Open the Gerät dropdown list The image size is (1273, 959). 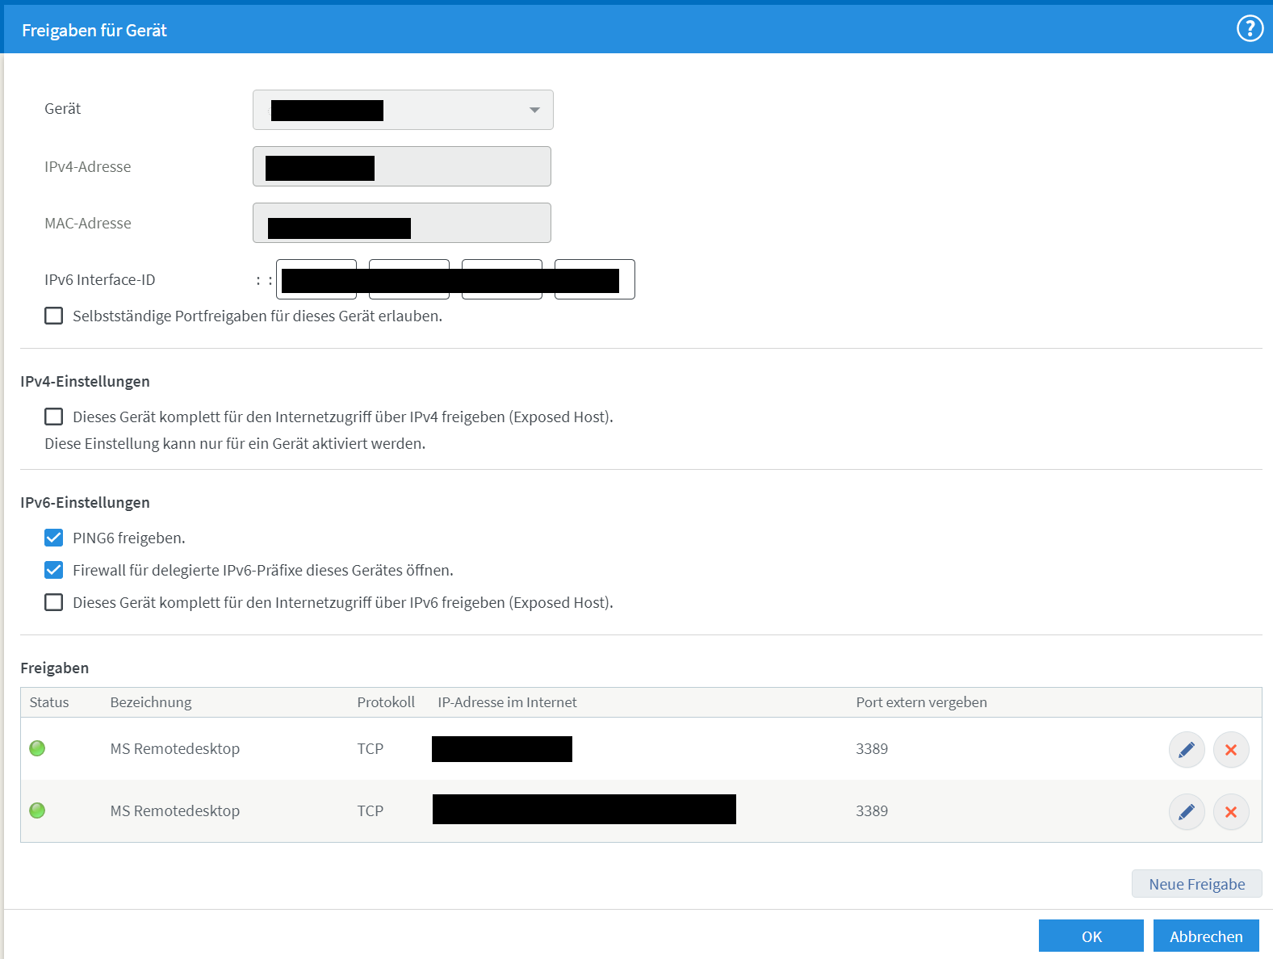pyautogui.click(x=403, y=110)
